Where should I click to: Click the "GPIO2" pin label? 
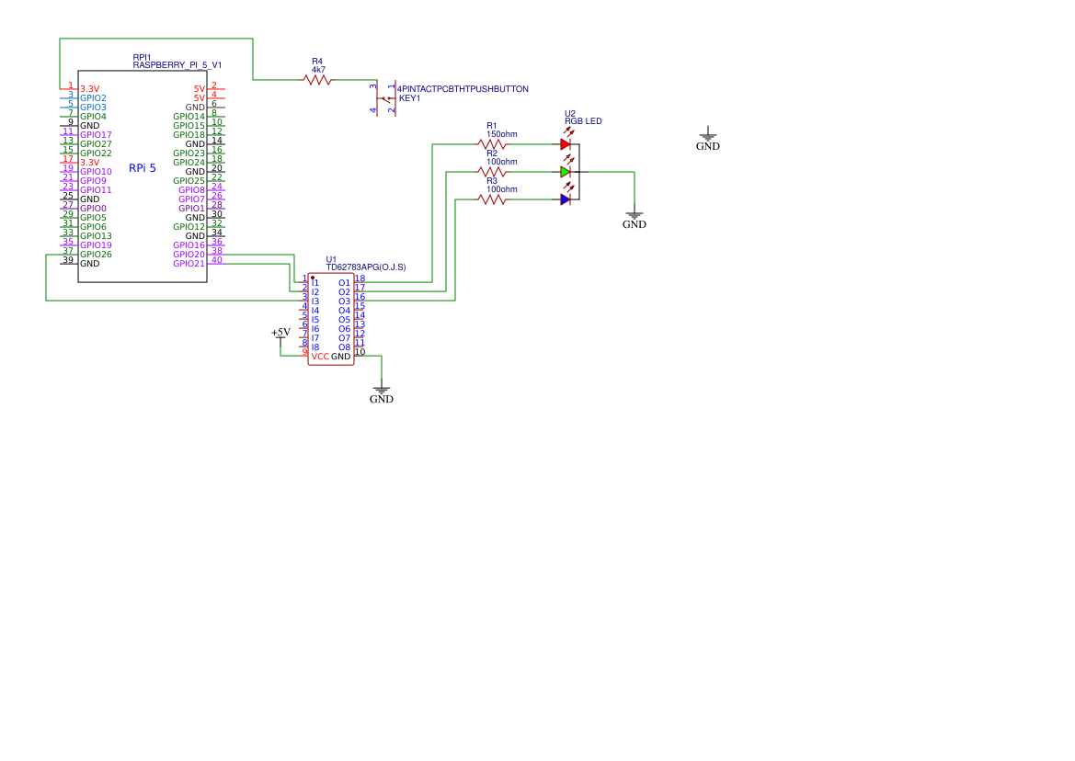(93, 98)
